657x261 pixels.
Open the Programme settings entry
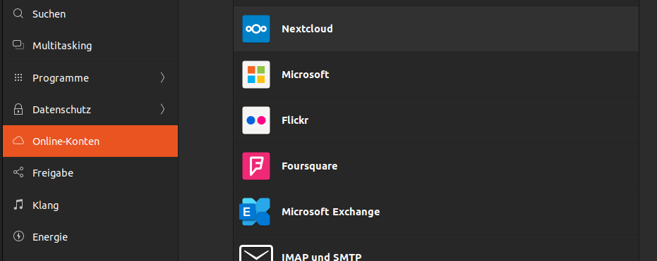click(90, 78)
